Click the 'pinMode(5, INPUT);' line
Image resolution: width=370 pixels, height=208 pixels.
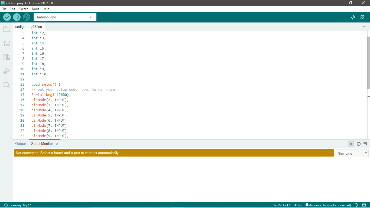pos(50,115)
